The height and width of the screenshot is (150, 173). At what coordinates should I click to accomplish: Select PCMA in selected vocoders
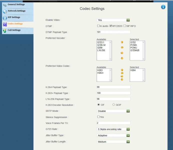pos(133,45)
